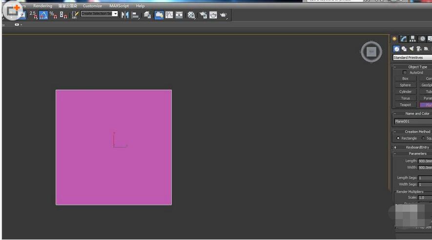Open the small dropdown below the toolbar

18,25
